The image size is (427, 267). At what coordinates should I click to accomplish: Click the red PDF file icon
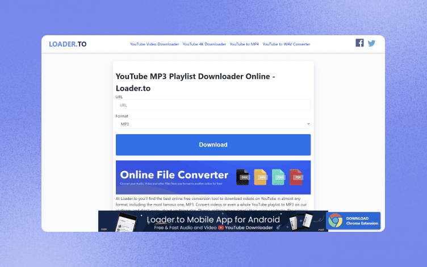[x=296, y=177]
